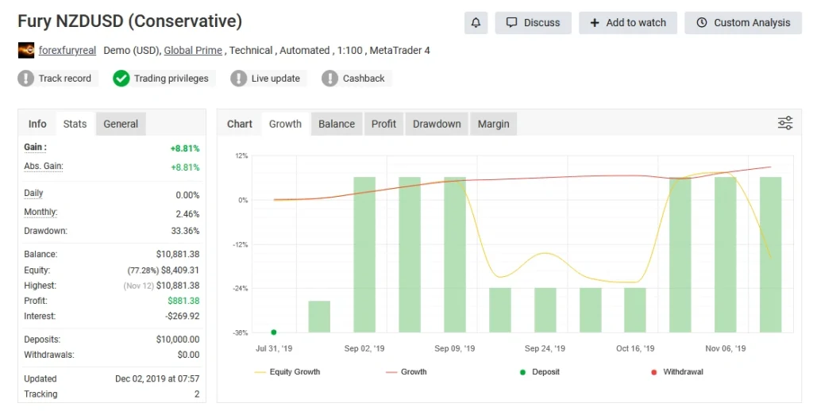Click the Fury NZDUSD (Conservative) title
This screenshot has height=411, width=813.
[x=129, y=21]
